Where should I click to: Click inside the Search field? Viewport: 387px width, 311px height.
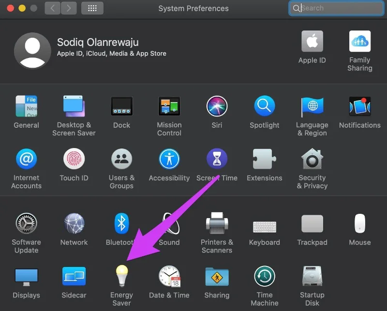336,8
